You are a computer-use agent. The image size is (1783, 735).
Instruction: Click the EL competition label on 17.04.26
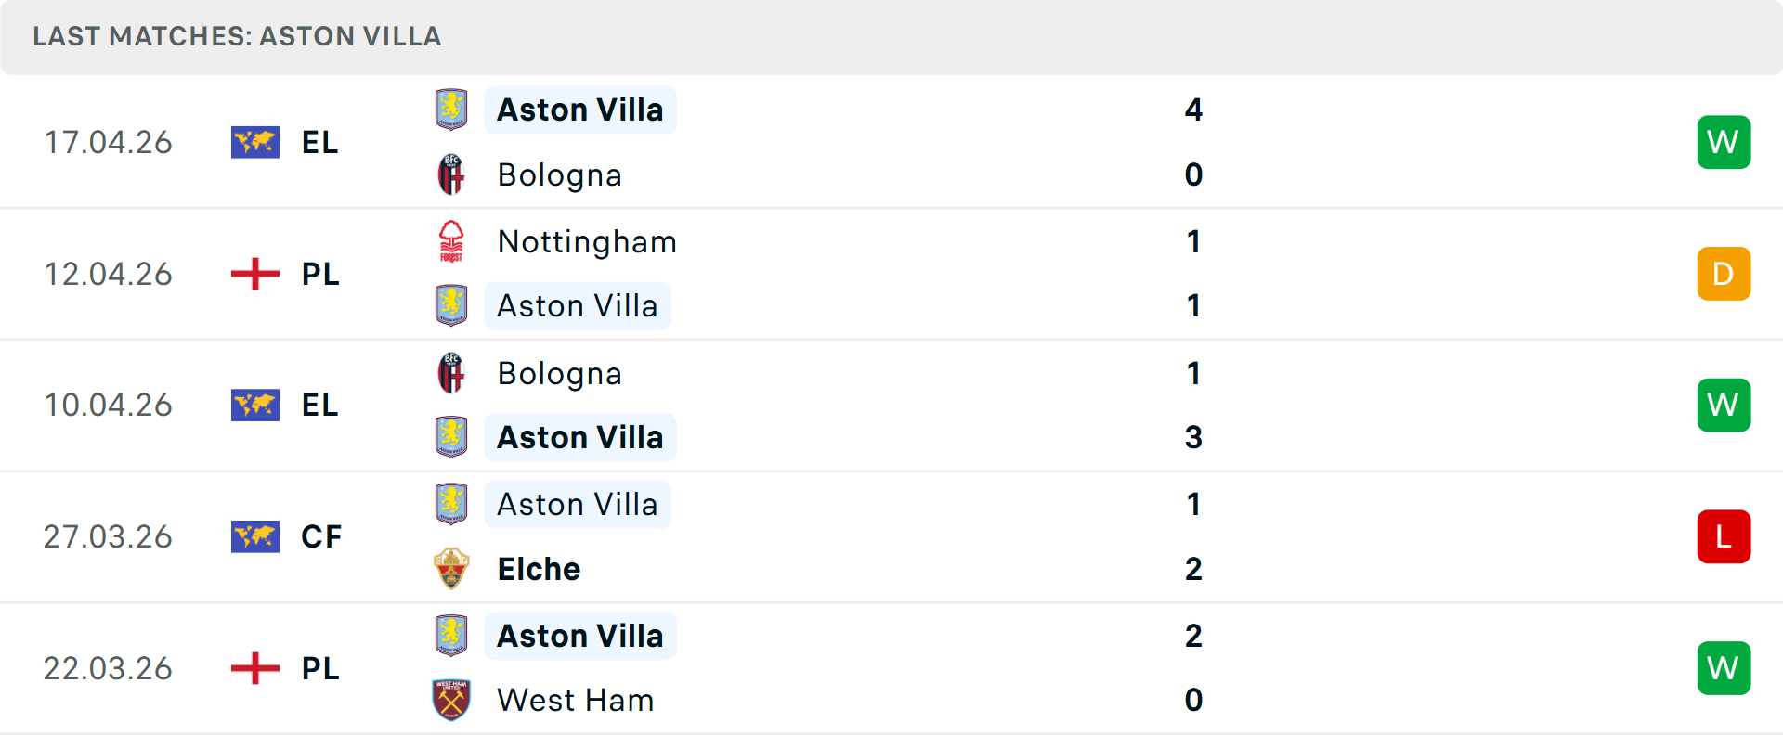(x=319, y=142)
